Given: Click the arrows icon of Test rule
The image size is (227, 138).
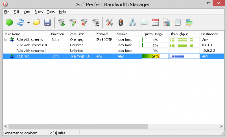Looking at the screenshot, I should (12, 56).
